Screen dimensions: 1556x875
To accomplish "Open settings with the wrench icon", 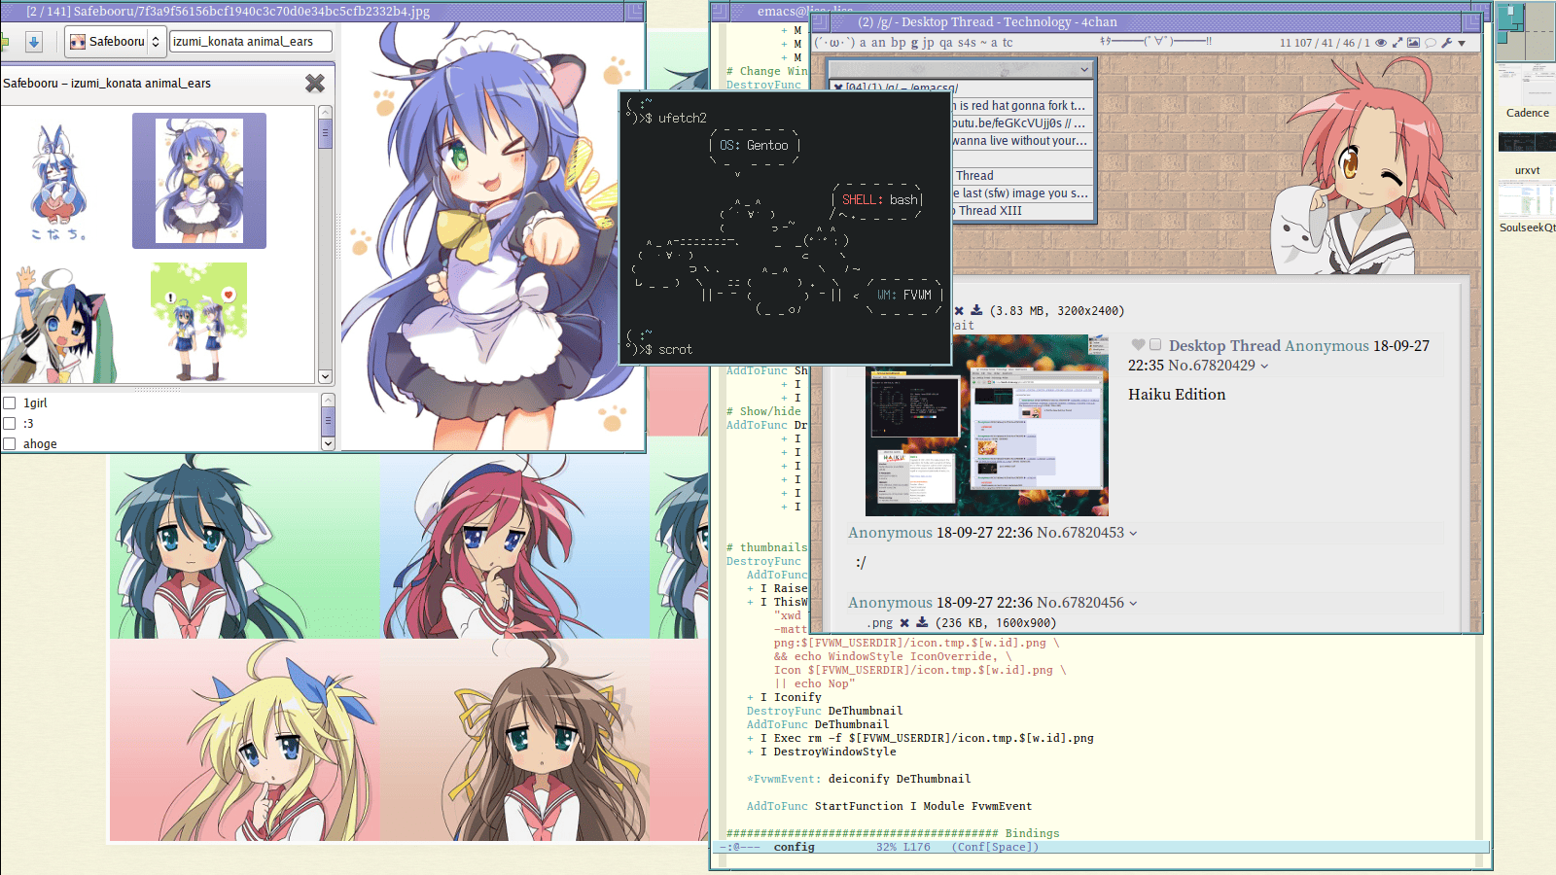I will [x=1447, y=43].
